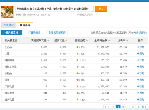Screen dimensions: 149x110
Task: Sort by 搜索次数 column arrow
Action: pos(66,40)
